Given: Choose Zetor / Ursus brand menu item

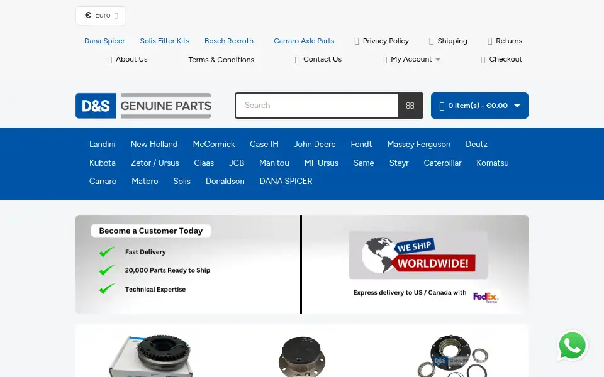Looking at the screenshot, I should point(155,163).
